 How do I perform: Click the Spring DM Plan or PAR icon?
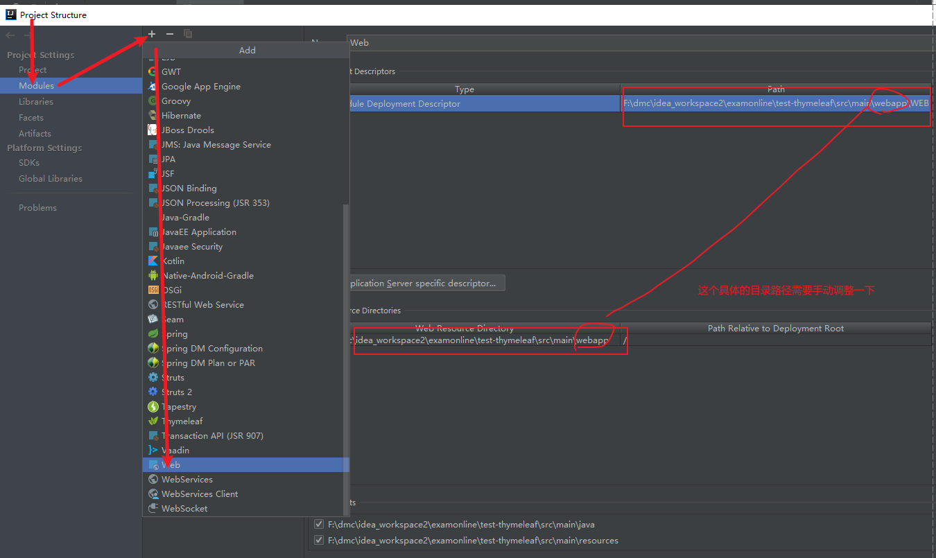153,363
